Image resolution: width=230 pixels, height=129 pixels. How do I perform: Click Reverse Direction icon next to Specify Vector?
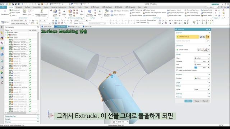199,50
